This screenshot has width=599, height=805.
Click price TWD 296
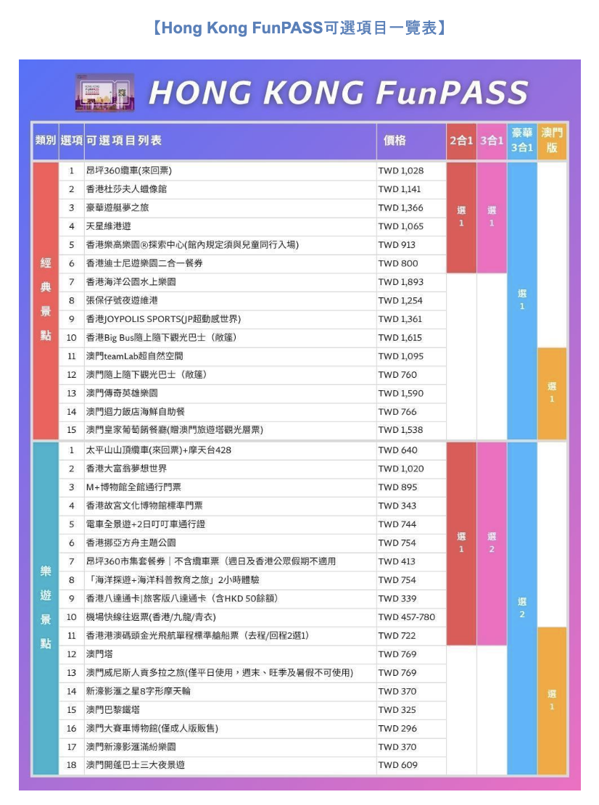click(x=398, y=728)
